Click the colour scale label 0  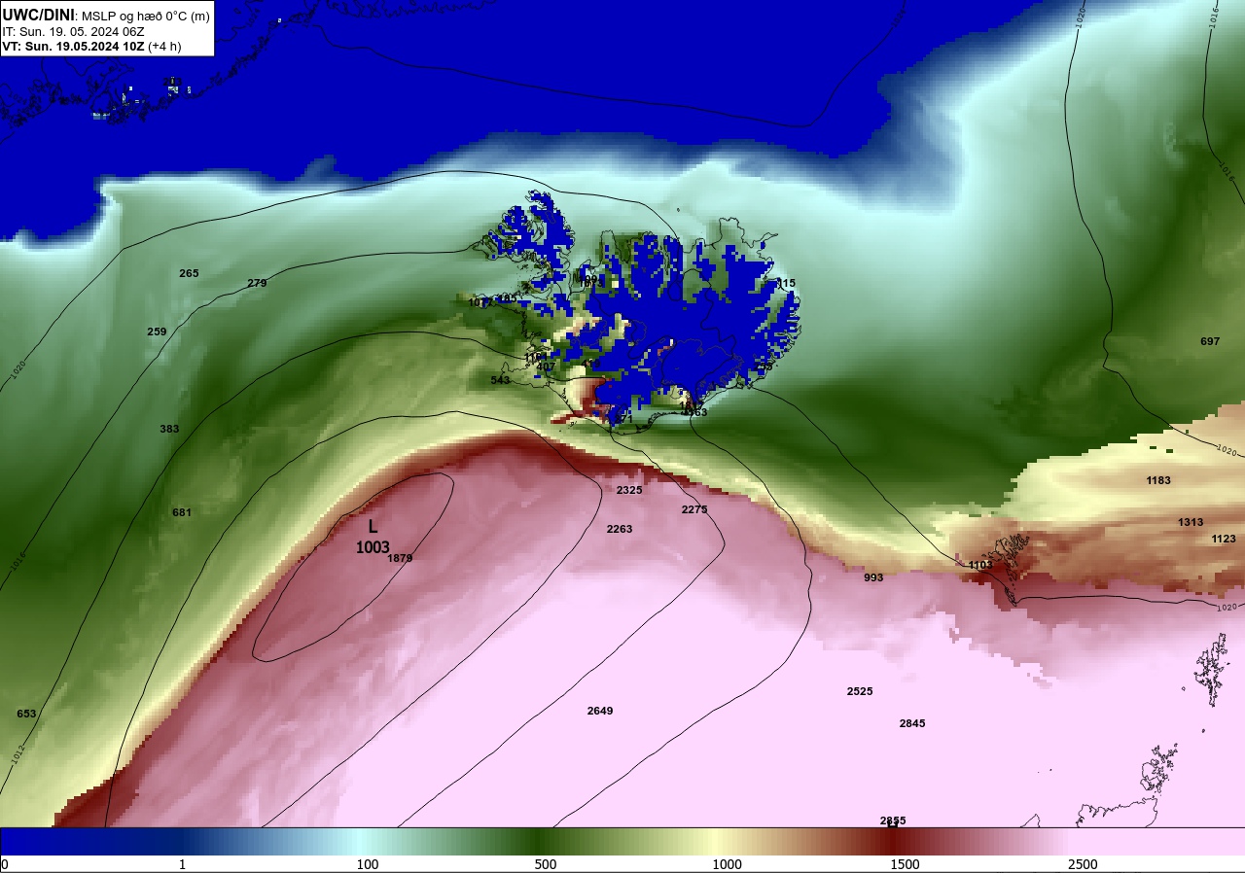[x=4, y=864]
